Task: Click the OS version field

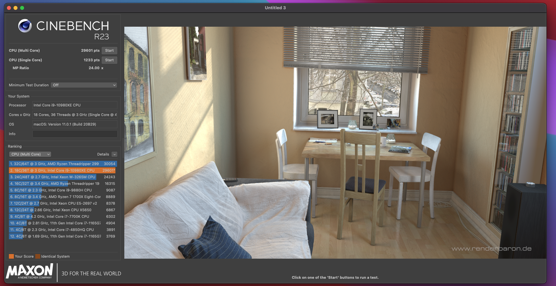Action: tap(75, 124)
